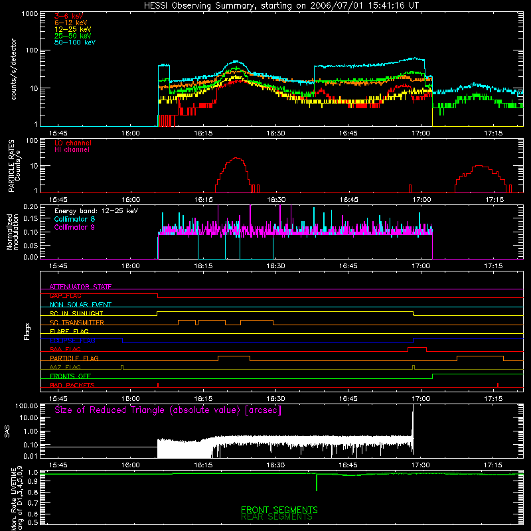The width and height of the screenshot is (531, 531).
Task: Select the ECLIPSE_FLAG label
Action: 72,341
